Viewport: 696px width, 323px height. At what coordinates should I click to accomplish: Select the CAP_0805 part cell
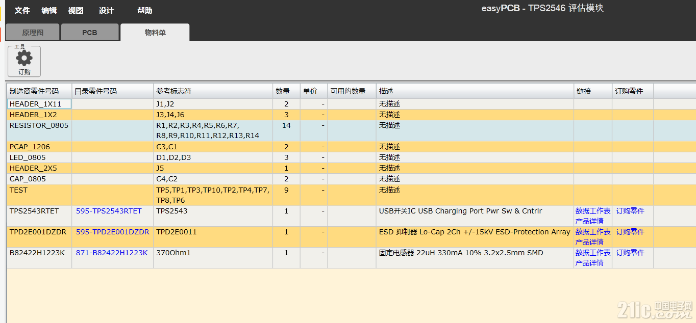coord(39,179)
